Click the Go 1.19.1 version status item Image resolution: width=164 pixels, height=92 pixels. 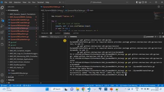click(x=17, y=85)
